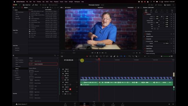Click the blue Flag icon in timeline toolbar
This screenshot has width=188, height=106.
(x=121, y=56)
